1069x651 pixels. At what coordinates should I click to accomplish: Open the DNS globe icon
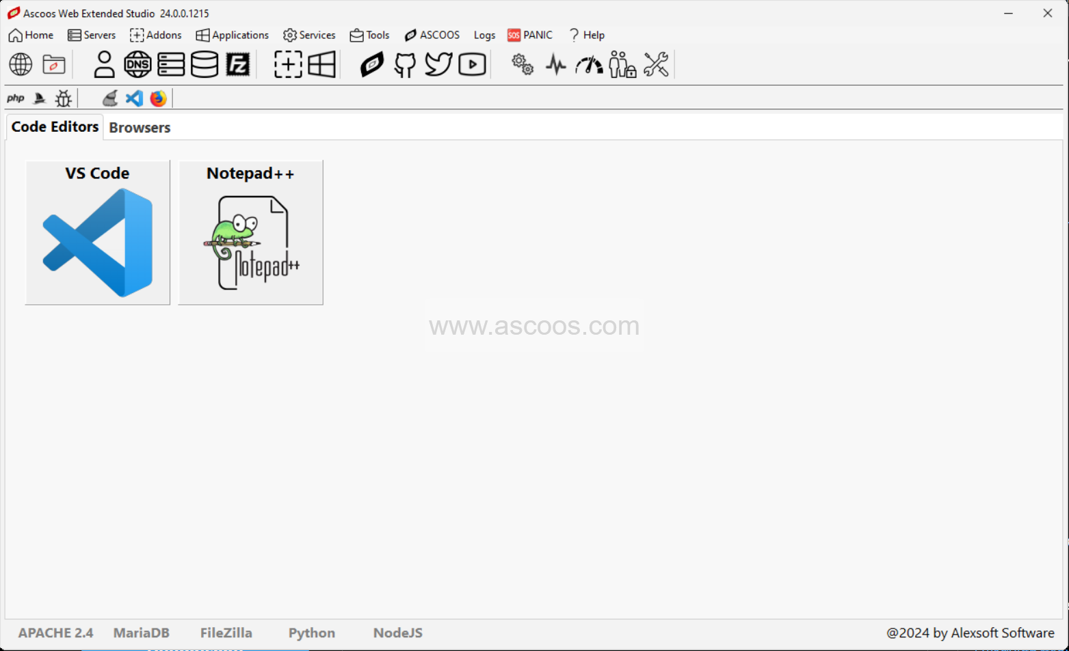[x=137, y=64]
